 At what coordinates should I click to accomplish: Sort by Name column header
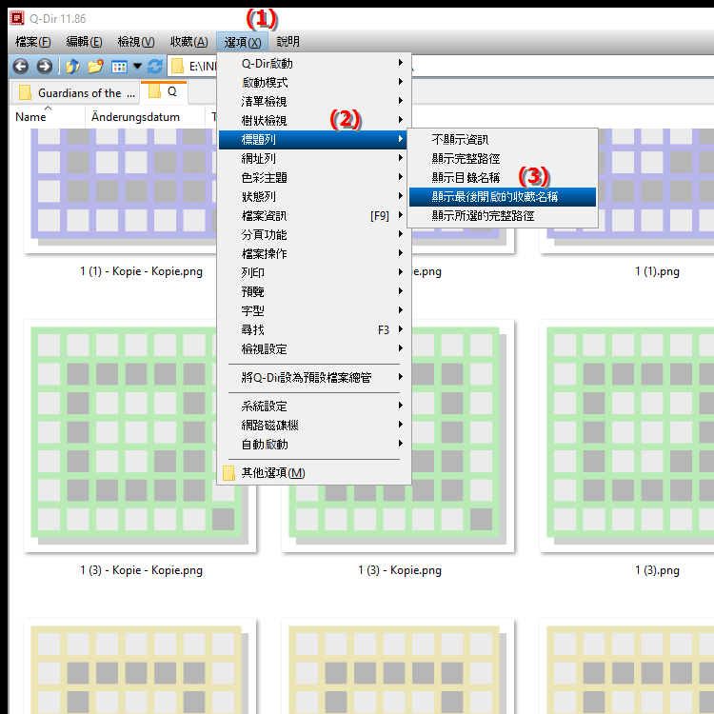pyautogui.click(x=31, y=117)
